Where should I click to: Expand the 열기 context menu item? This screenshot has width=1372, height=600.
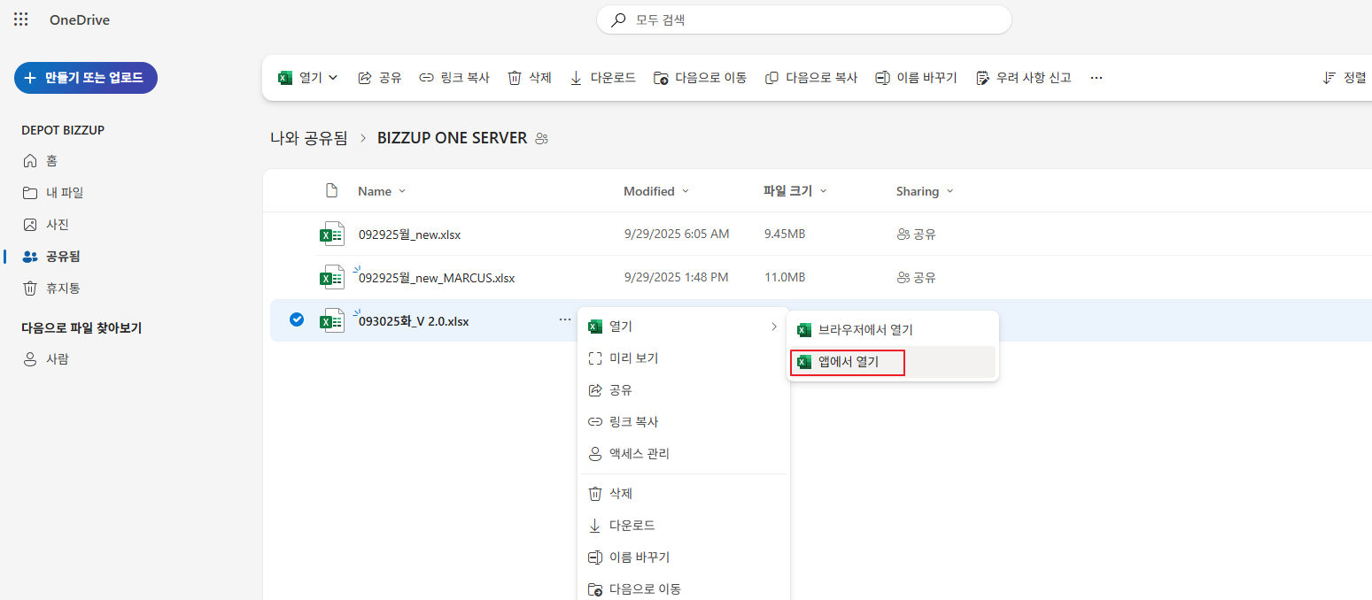coord(683,327)
